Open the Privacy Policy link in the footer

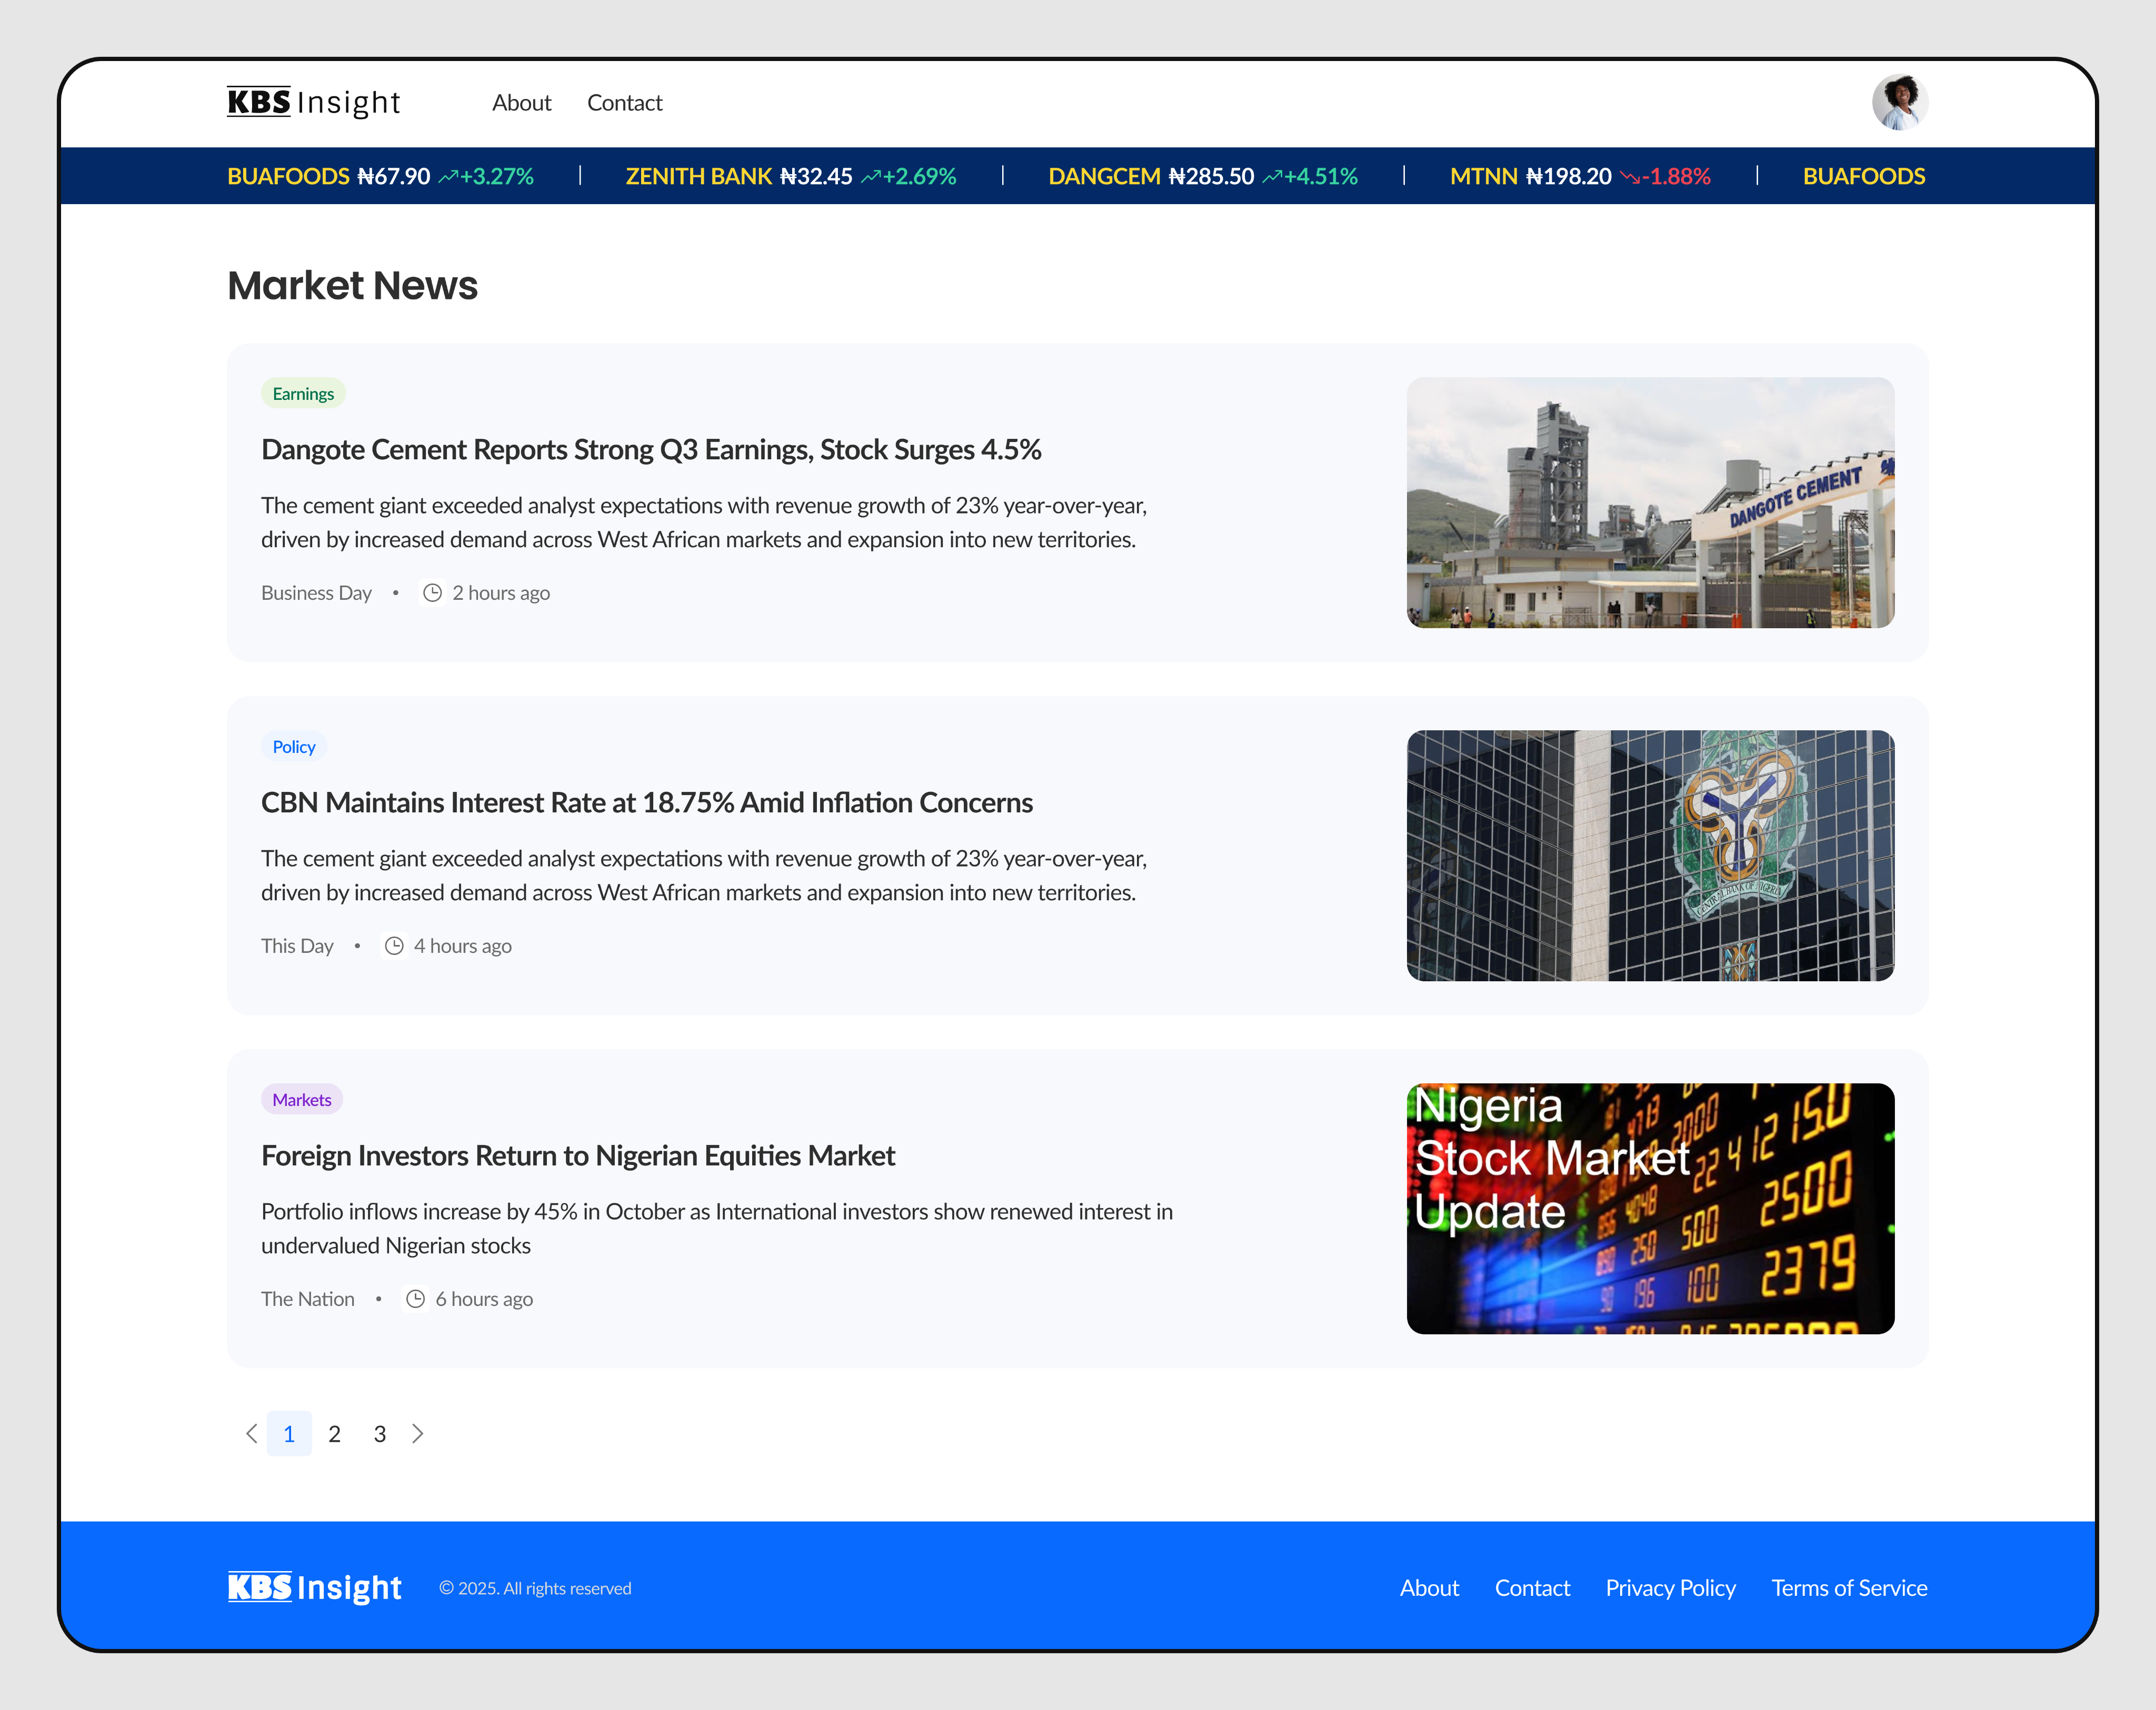point(1670,1588)
